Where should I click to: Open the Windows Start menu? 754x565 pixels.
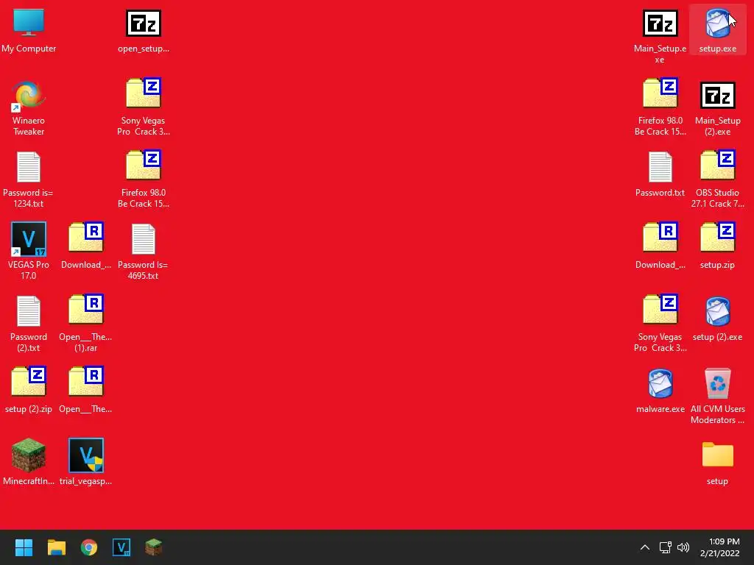[x=24, y=547]
